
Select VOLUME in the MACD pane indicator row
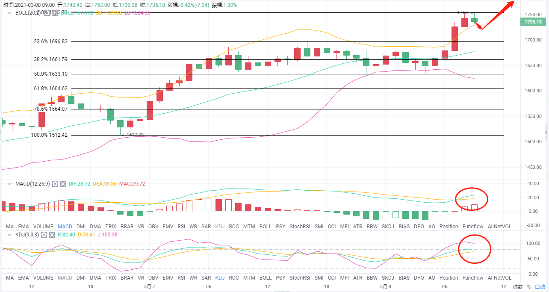(44, 227)
